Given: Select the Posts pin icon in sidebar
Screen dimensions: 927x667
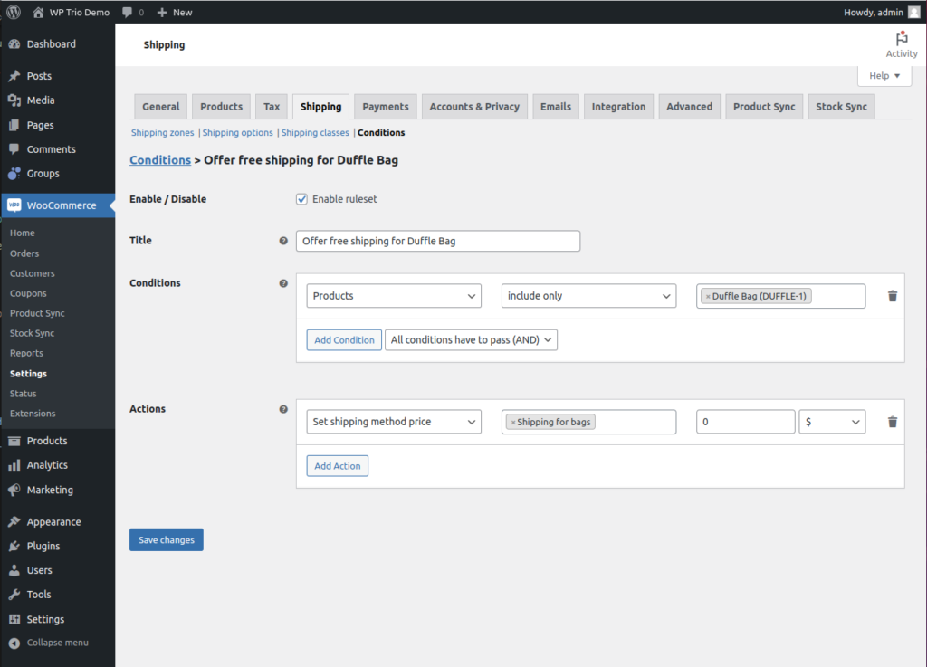Looking at the screenshot, I should [x=12, y=75].
